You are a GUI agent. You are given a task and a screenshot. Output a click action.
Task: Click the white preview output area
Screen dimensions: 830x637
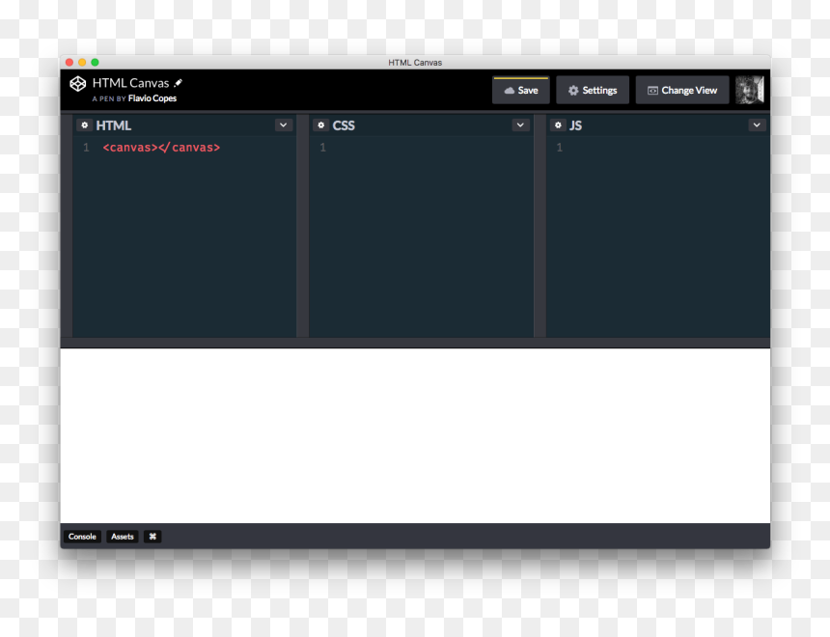pos(415,435)
